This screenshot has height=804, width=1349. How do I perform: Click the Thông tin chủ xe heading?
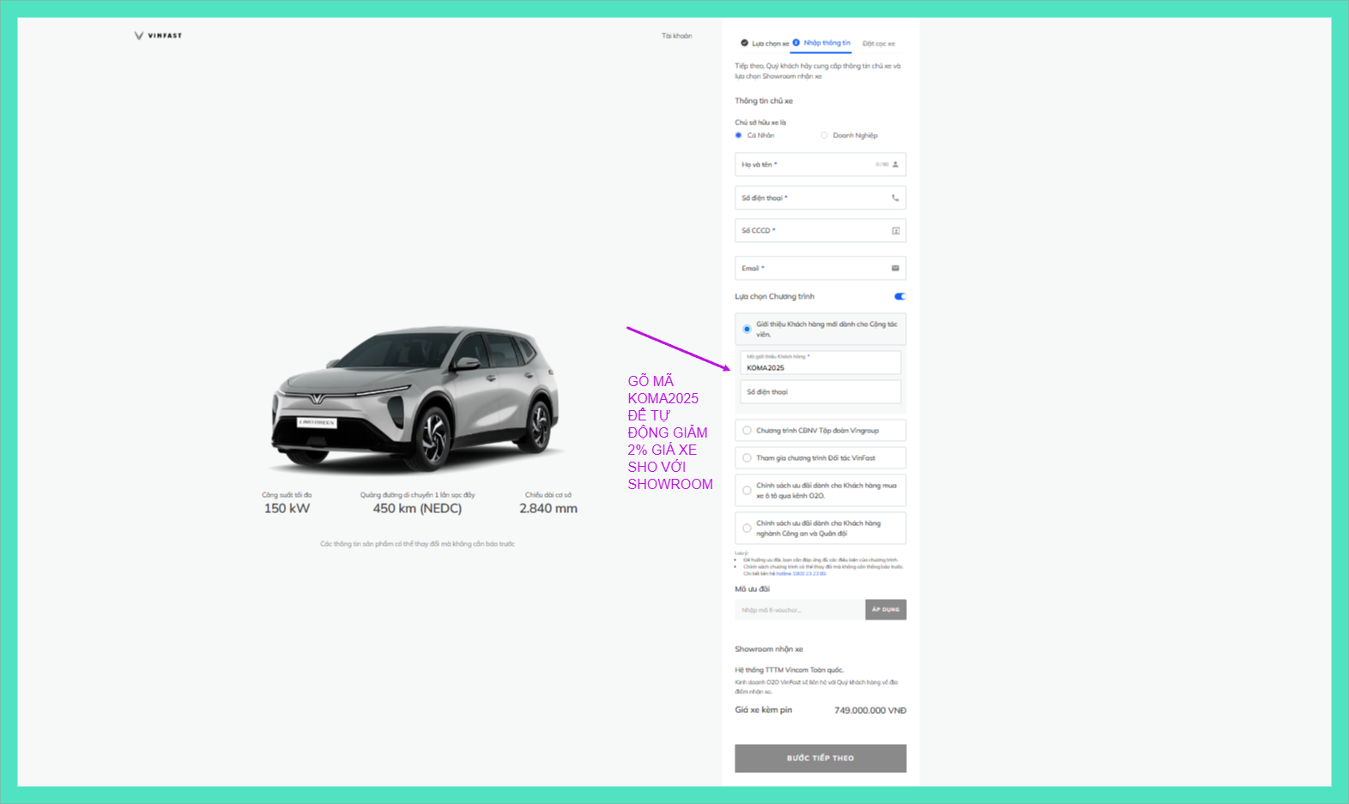coord(764,101)
